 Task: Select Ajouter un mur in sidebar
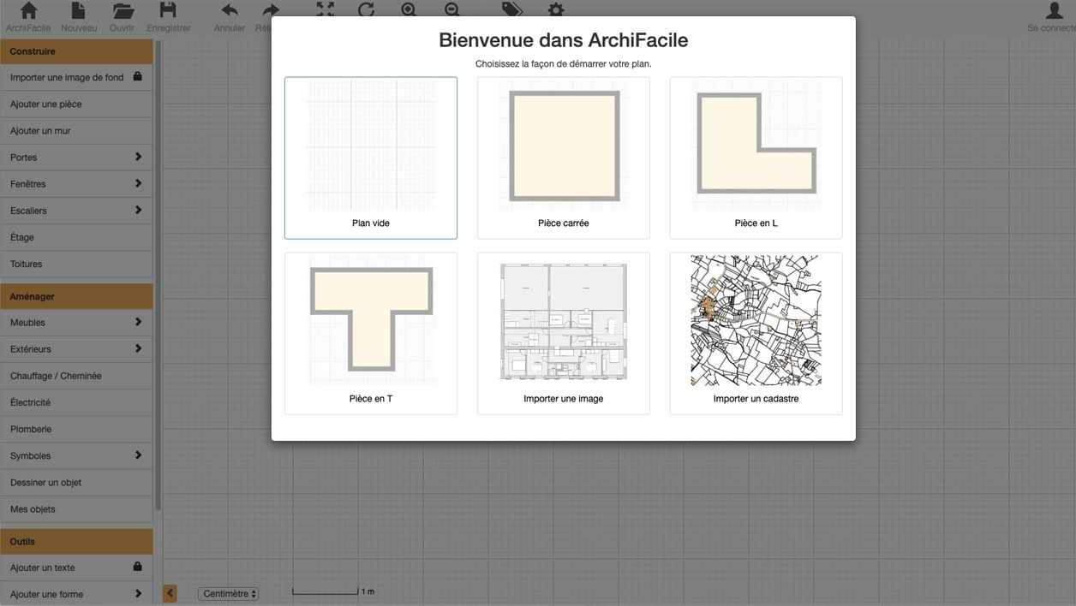coord(76,130)
